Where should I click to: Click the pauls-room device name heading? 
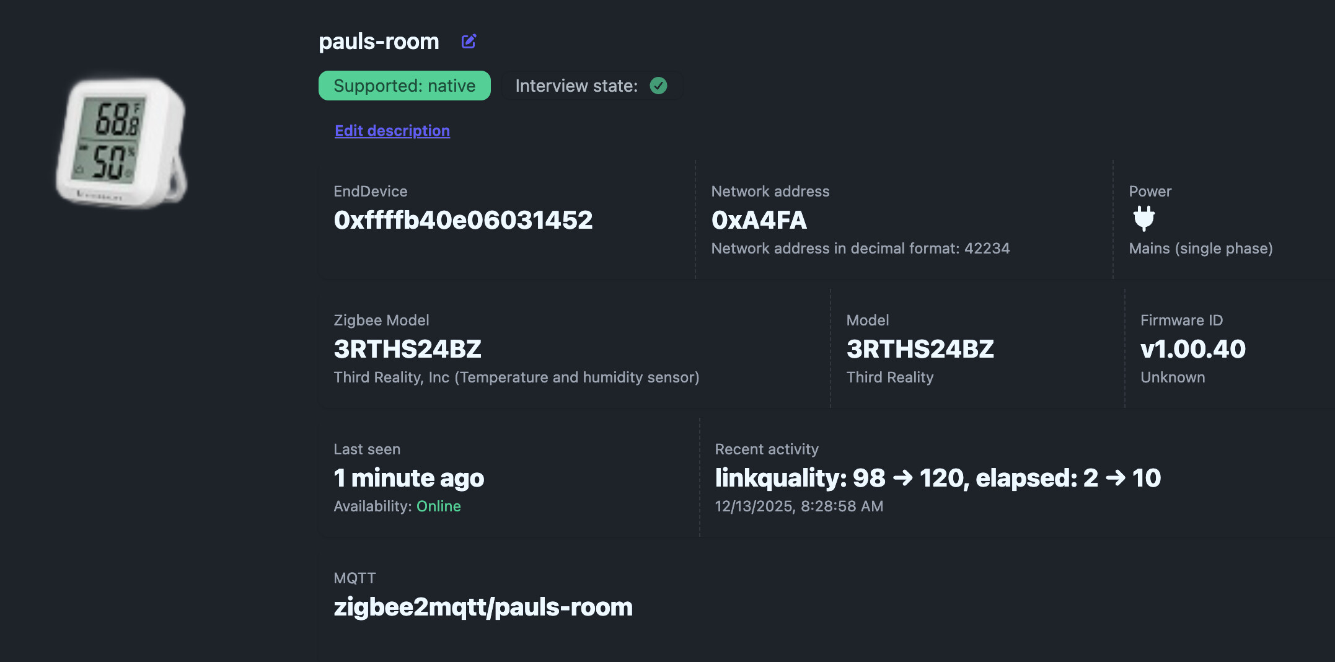click(379, 42)
